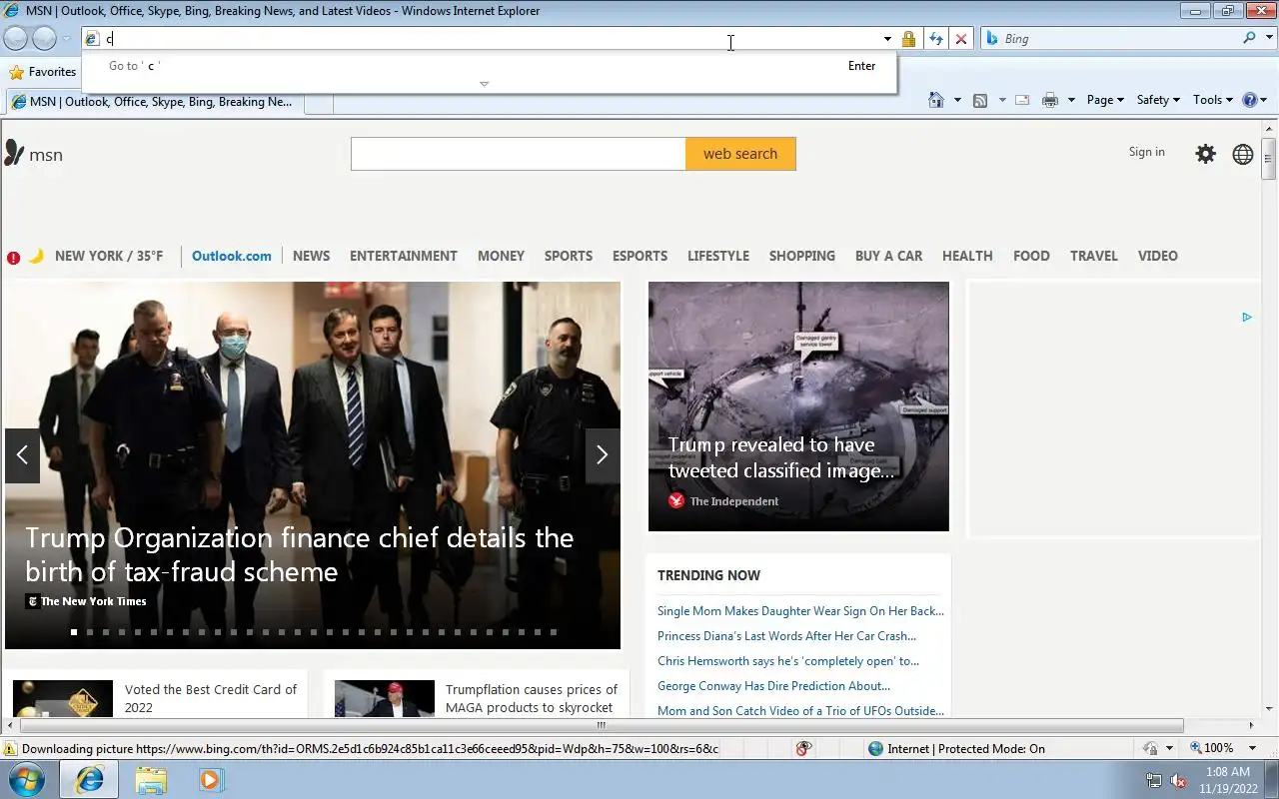
Task: Open Trump Organization finance chief headline
Action: click(x=299, y=554)
